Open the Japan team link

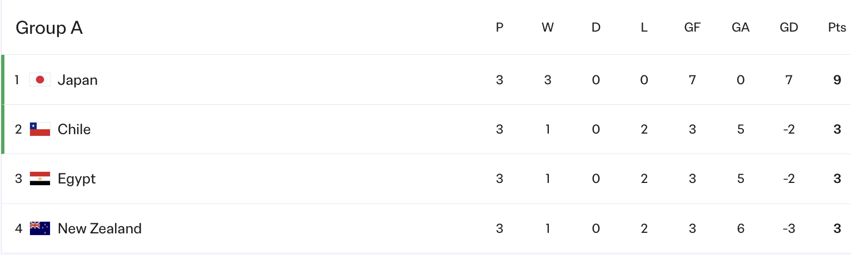[x=78, y=80]
